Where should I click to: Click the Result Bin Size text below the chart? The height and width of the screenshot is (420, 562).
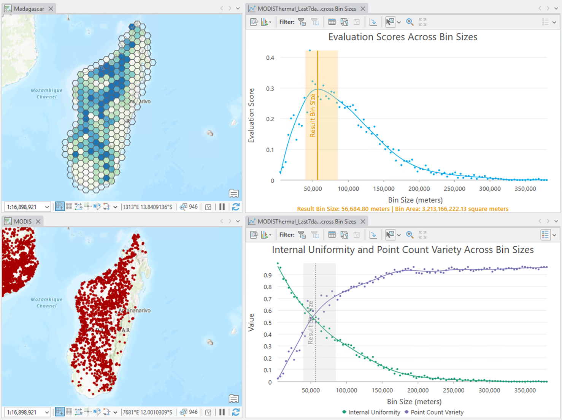402,209
